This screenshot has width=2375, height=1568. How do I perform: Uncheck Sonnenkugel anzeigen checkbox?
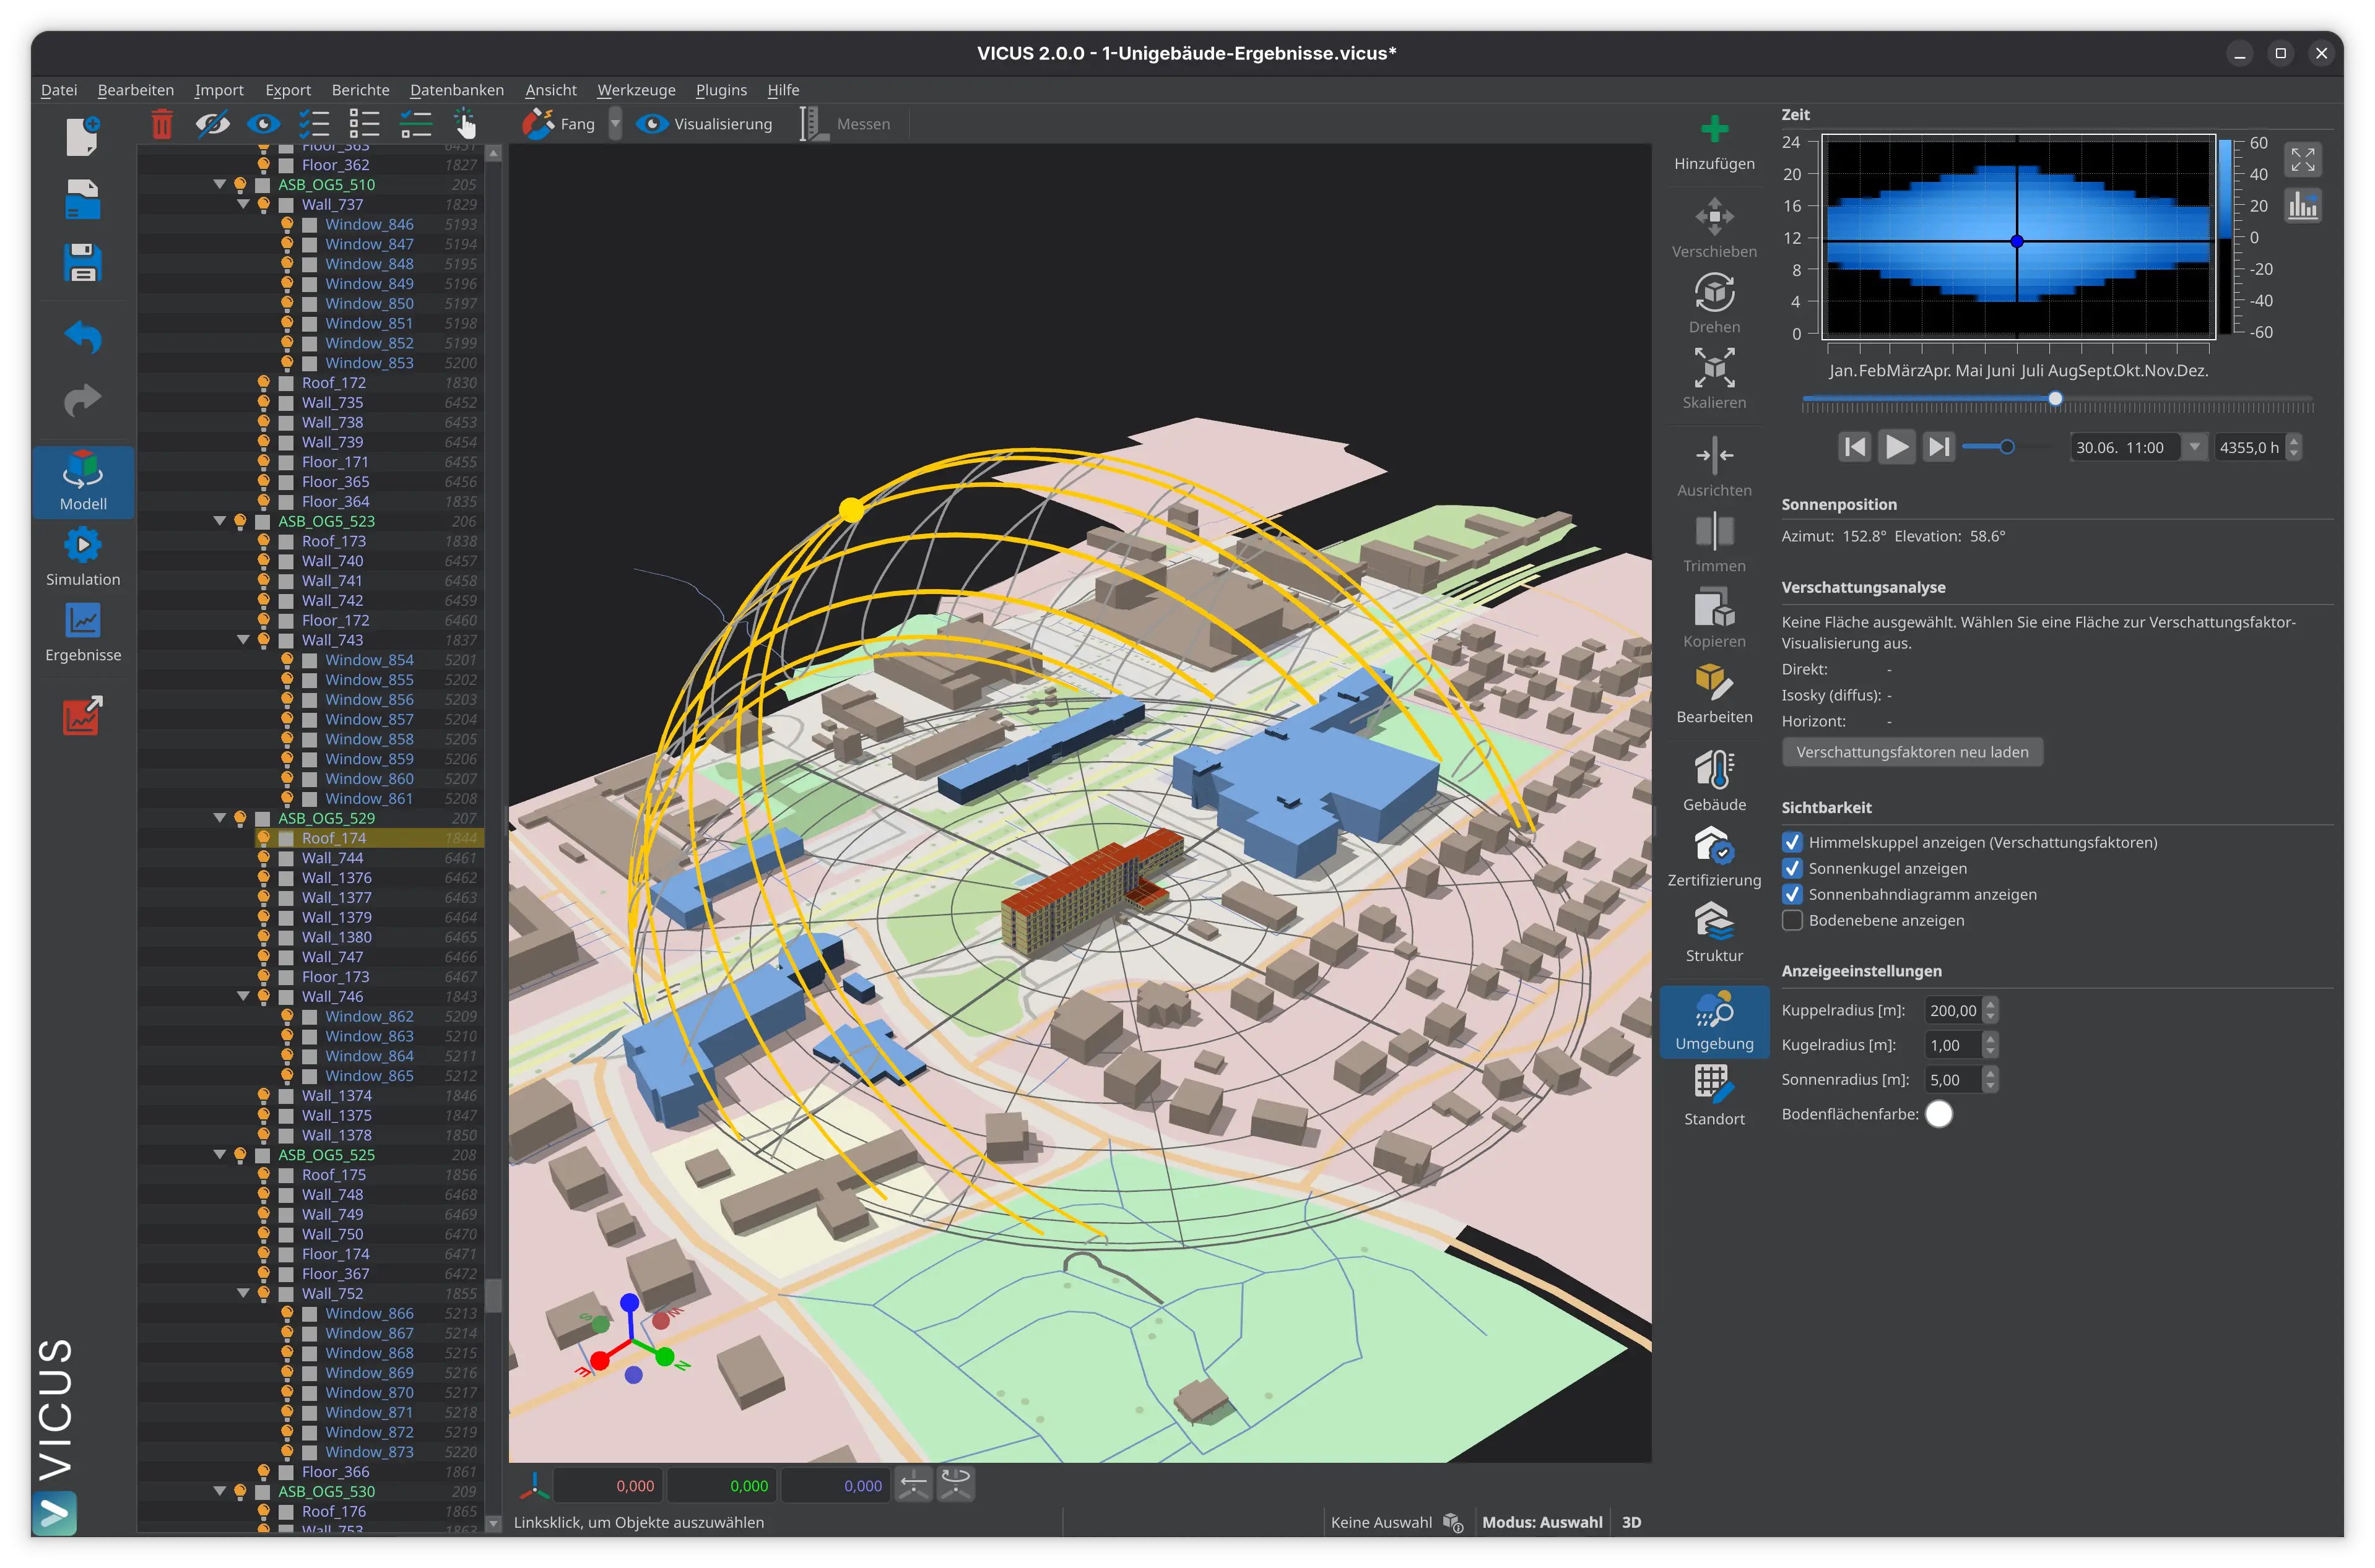tap(1792, 868)
